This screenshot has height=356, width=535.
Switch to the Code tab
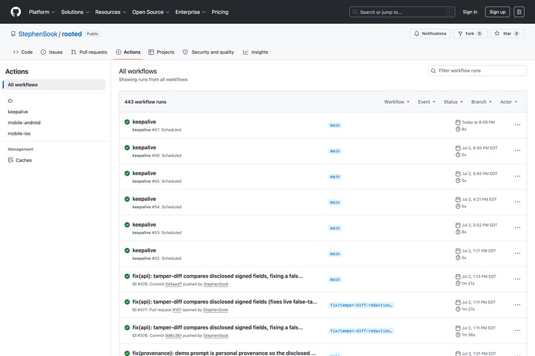[23, 52]
